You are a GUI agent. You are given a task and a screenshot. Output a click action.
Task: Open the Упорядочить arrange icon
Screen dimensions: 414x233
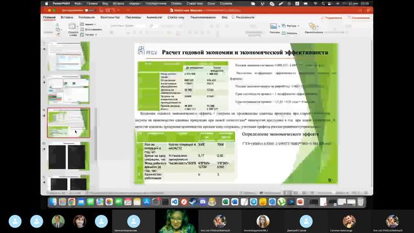coord(312,26)
